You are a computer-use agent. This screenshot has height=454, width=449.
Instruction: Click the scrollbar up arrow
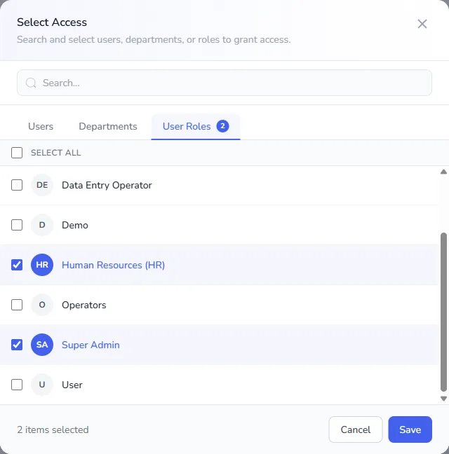pyautogui.click(x=443, y=172)
